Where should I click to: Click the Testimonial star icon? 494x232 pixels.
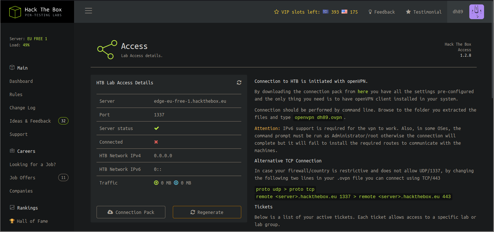[408, 12]
